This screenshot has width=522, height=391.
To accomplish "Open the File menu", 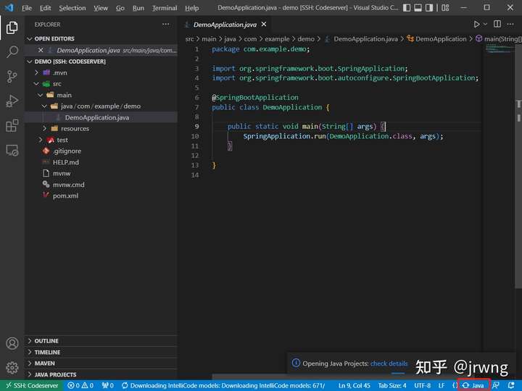I will pyautogui.click(x=27, y=8).
